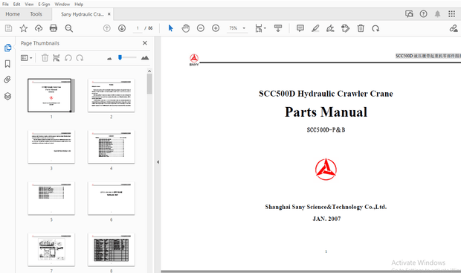Collapse the navigation pane arrow
The width and height of the screenshot is (461, 273).
coord(158,162)
